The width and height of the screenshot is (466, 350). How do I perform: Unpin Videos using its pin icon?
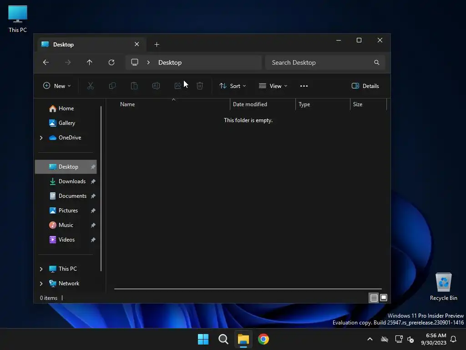tap(93, 240)
